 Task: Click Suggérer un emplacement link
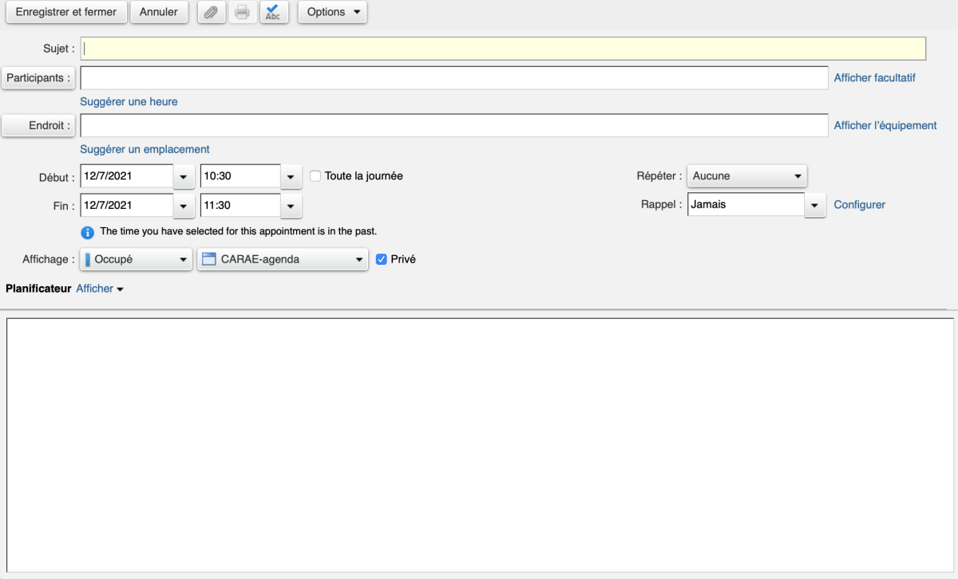144,149
